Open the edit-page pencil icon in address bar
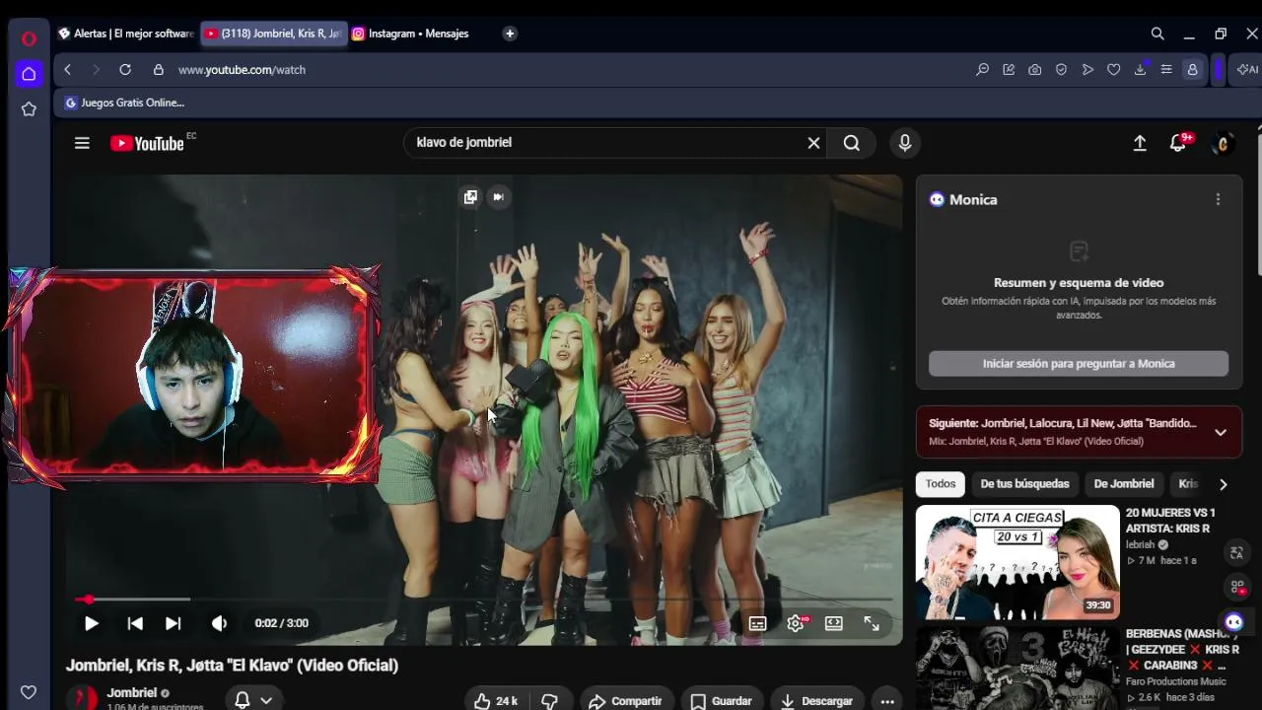1262x710 pixels. point(1009,70)
